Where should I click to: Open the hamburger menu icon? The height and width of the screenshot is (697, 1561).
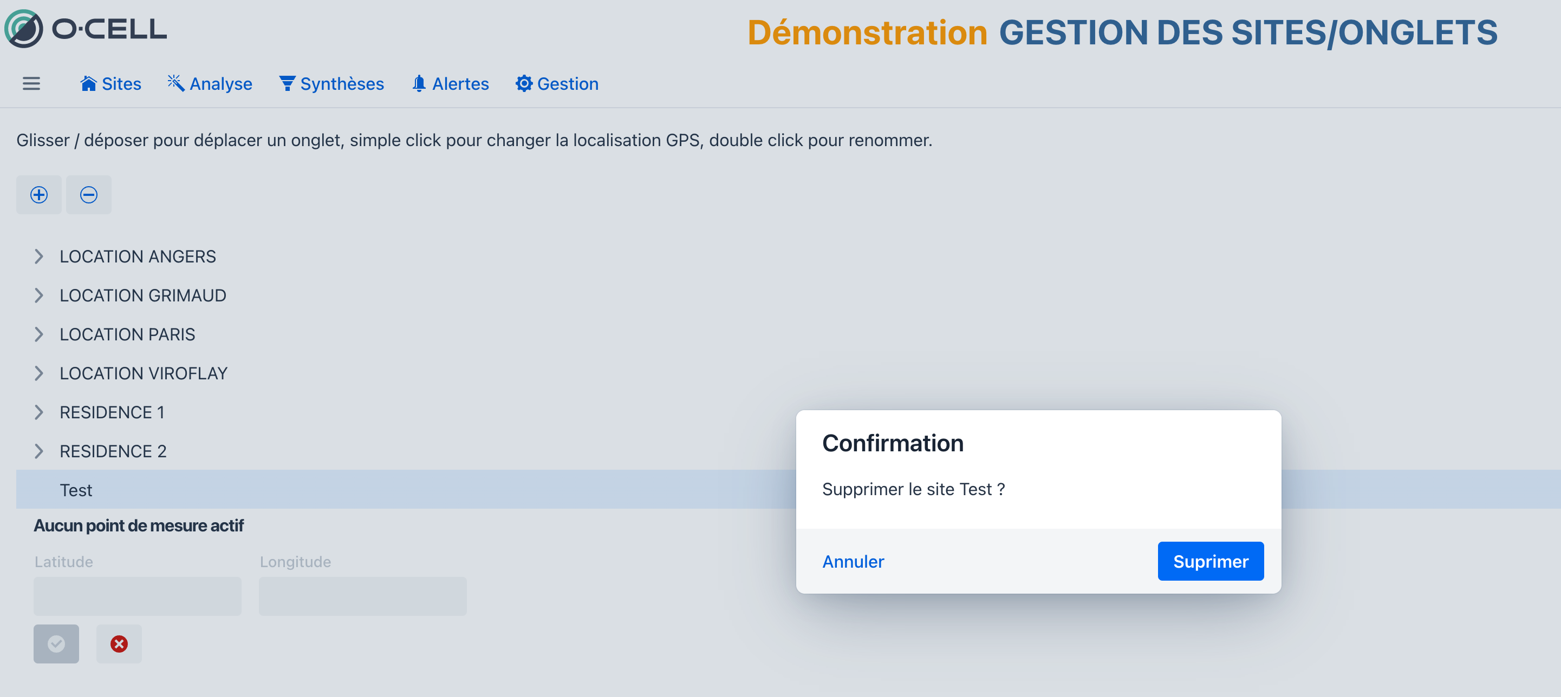click(31, 83)
